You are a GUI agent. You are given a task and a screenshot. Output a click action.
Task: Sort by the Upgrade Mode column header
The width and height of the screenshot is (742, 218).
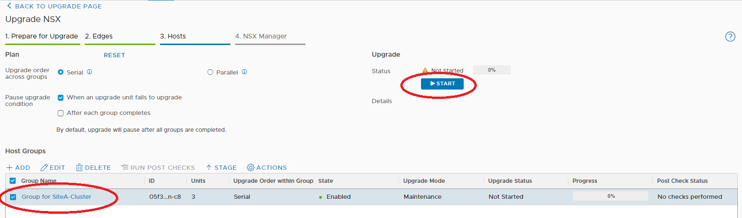tap(424, 180)
